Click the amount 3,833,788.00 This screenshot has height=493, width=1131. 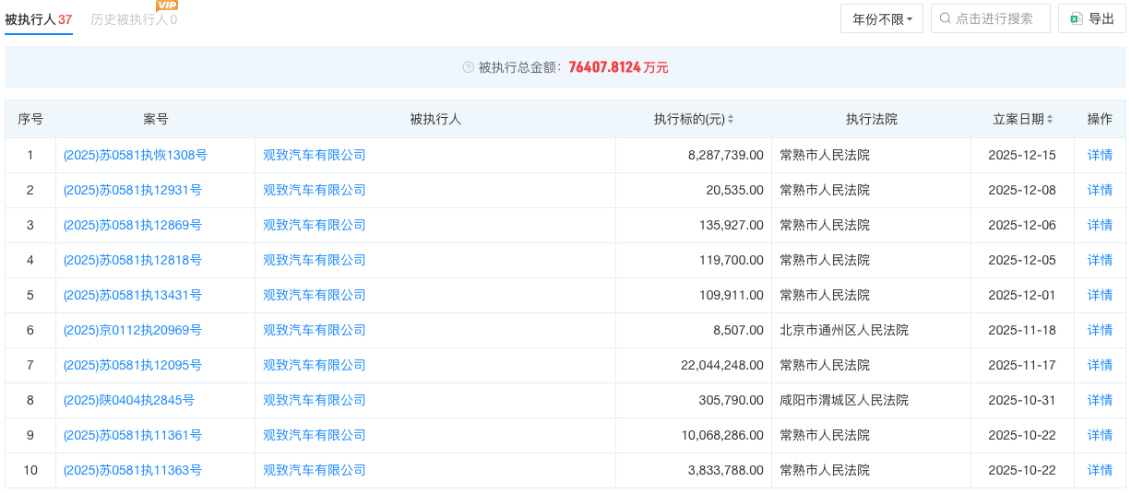point(726,470)
